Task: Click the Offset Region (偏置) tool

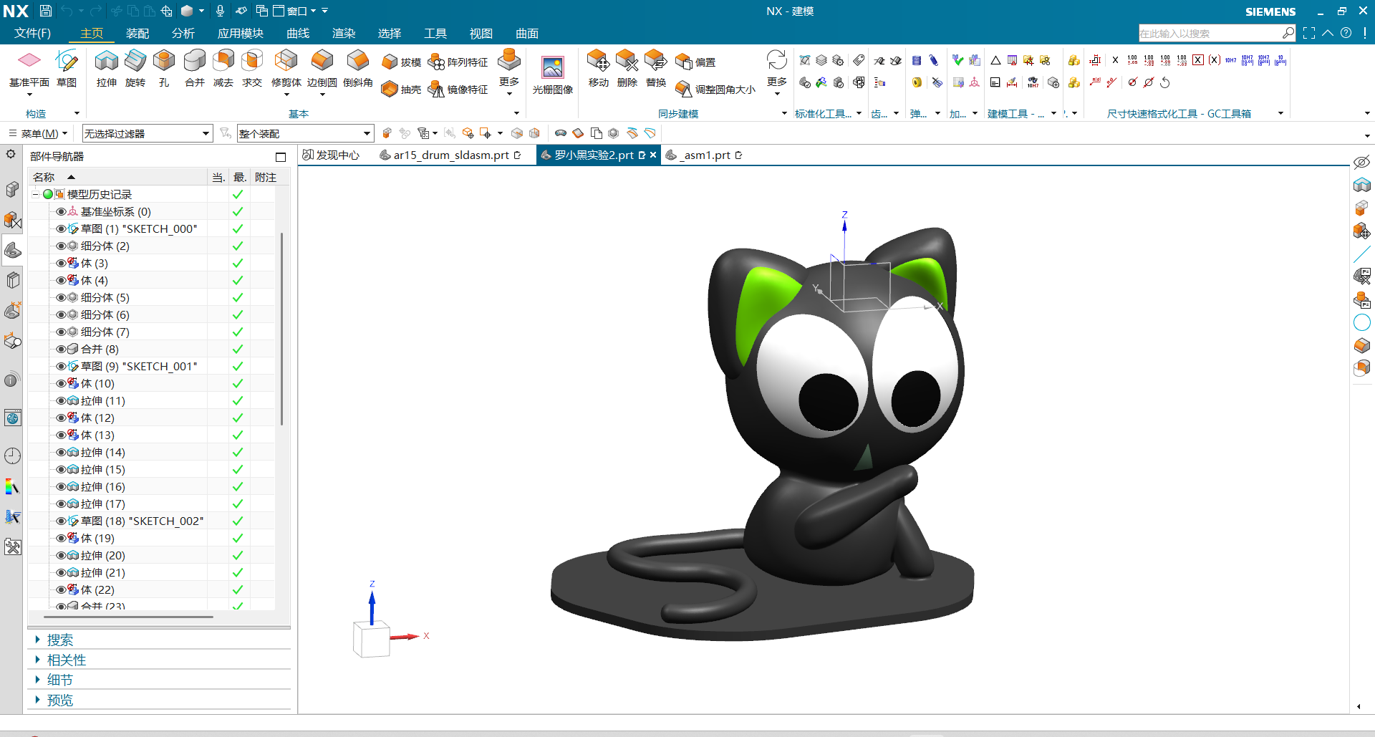Action: pyautogui.click(x=695, y=62)
